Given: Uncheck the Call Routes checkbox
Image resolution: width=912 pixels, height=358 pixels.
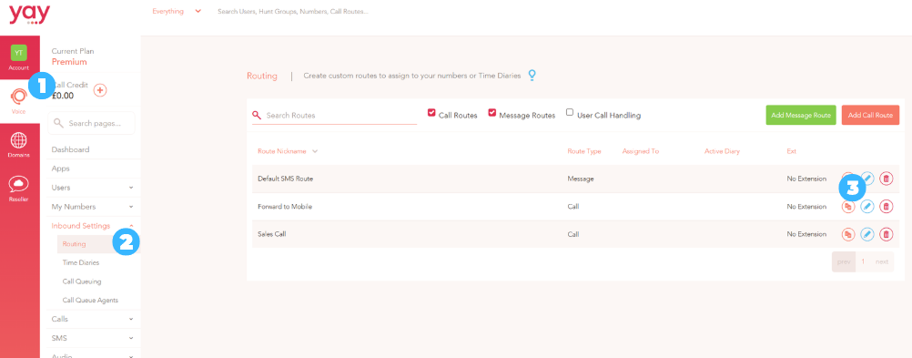Looking at the screenshot, I should 431,113.
